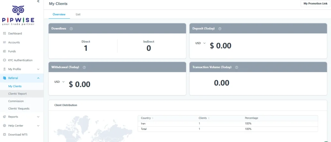Click the Reports pie-chart icon
331x142 pixels.
click(5, 117)
